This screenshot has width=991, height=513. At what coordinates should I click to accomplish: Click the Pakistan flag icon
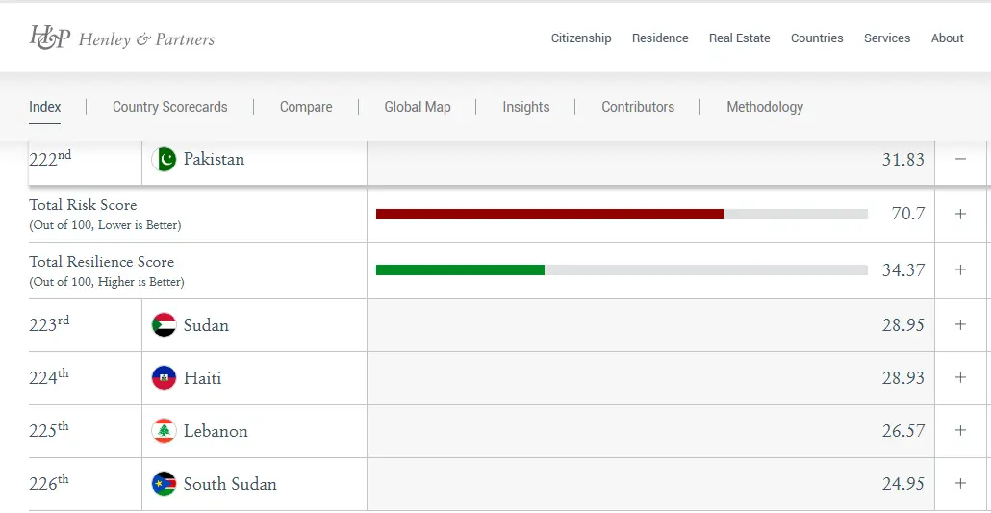(x=164, y=159)
